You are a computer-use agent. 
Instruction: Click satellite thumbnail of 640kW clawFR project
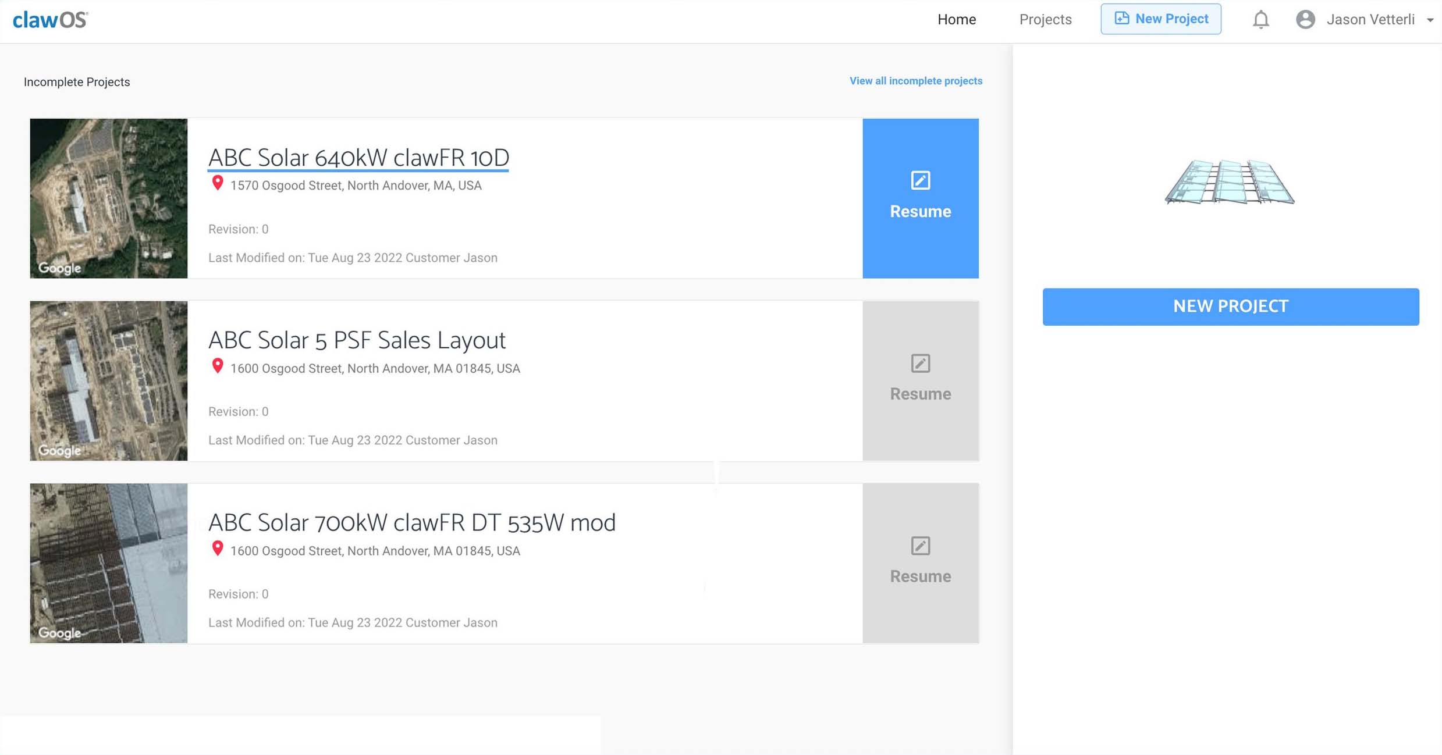[x=109, y=198]
